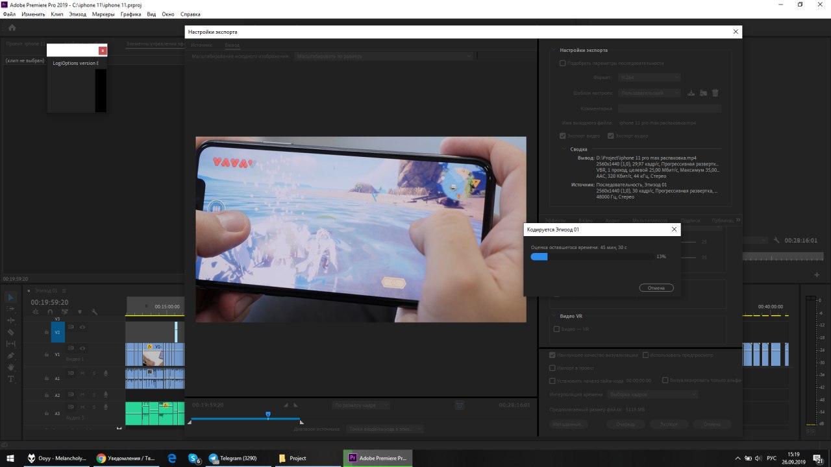Enable Video VR checkbox
Viewport: 831px width, 467px height.
556,329
